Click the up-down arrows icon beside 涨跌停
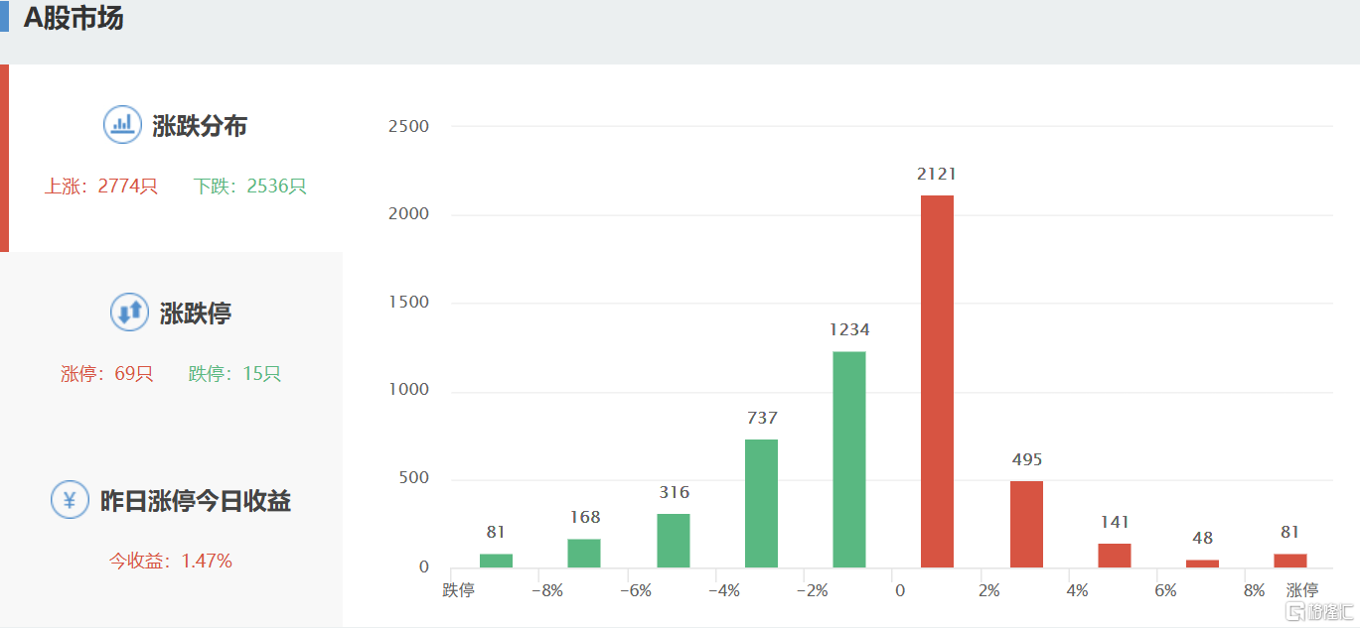The height and width of the screenshot is (628, 1360). tap(129, 313)
